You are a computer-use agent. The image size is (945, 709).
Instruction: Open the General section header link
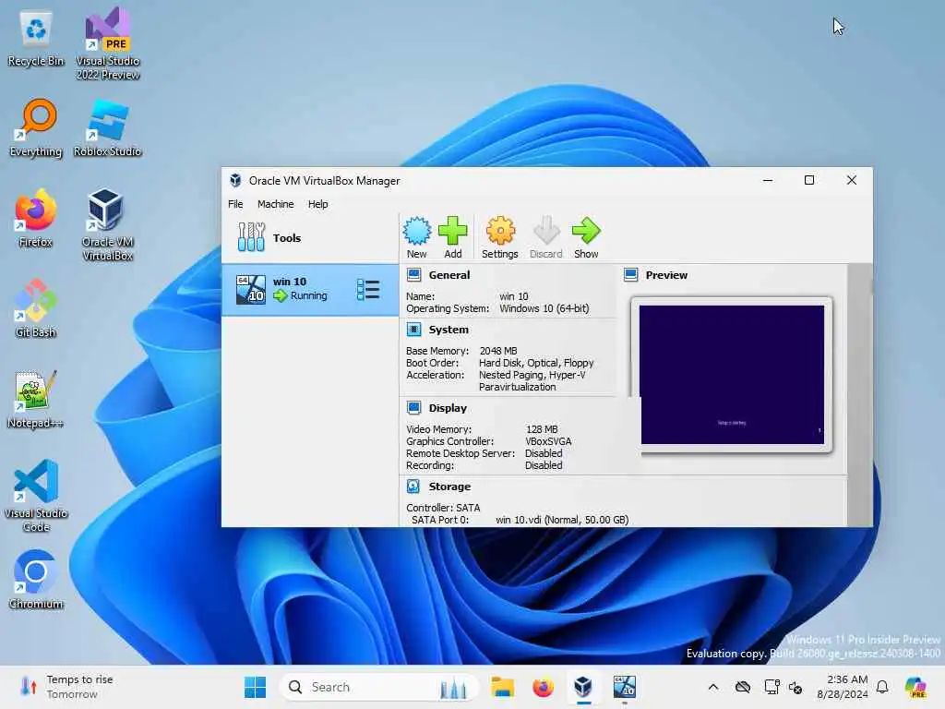pyautogui.click(x=449, y=275)
